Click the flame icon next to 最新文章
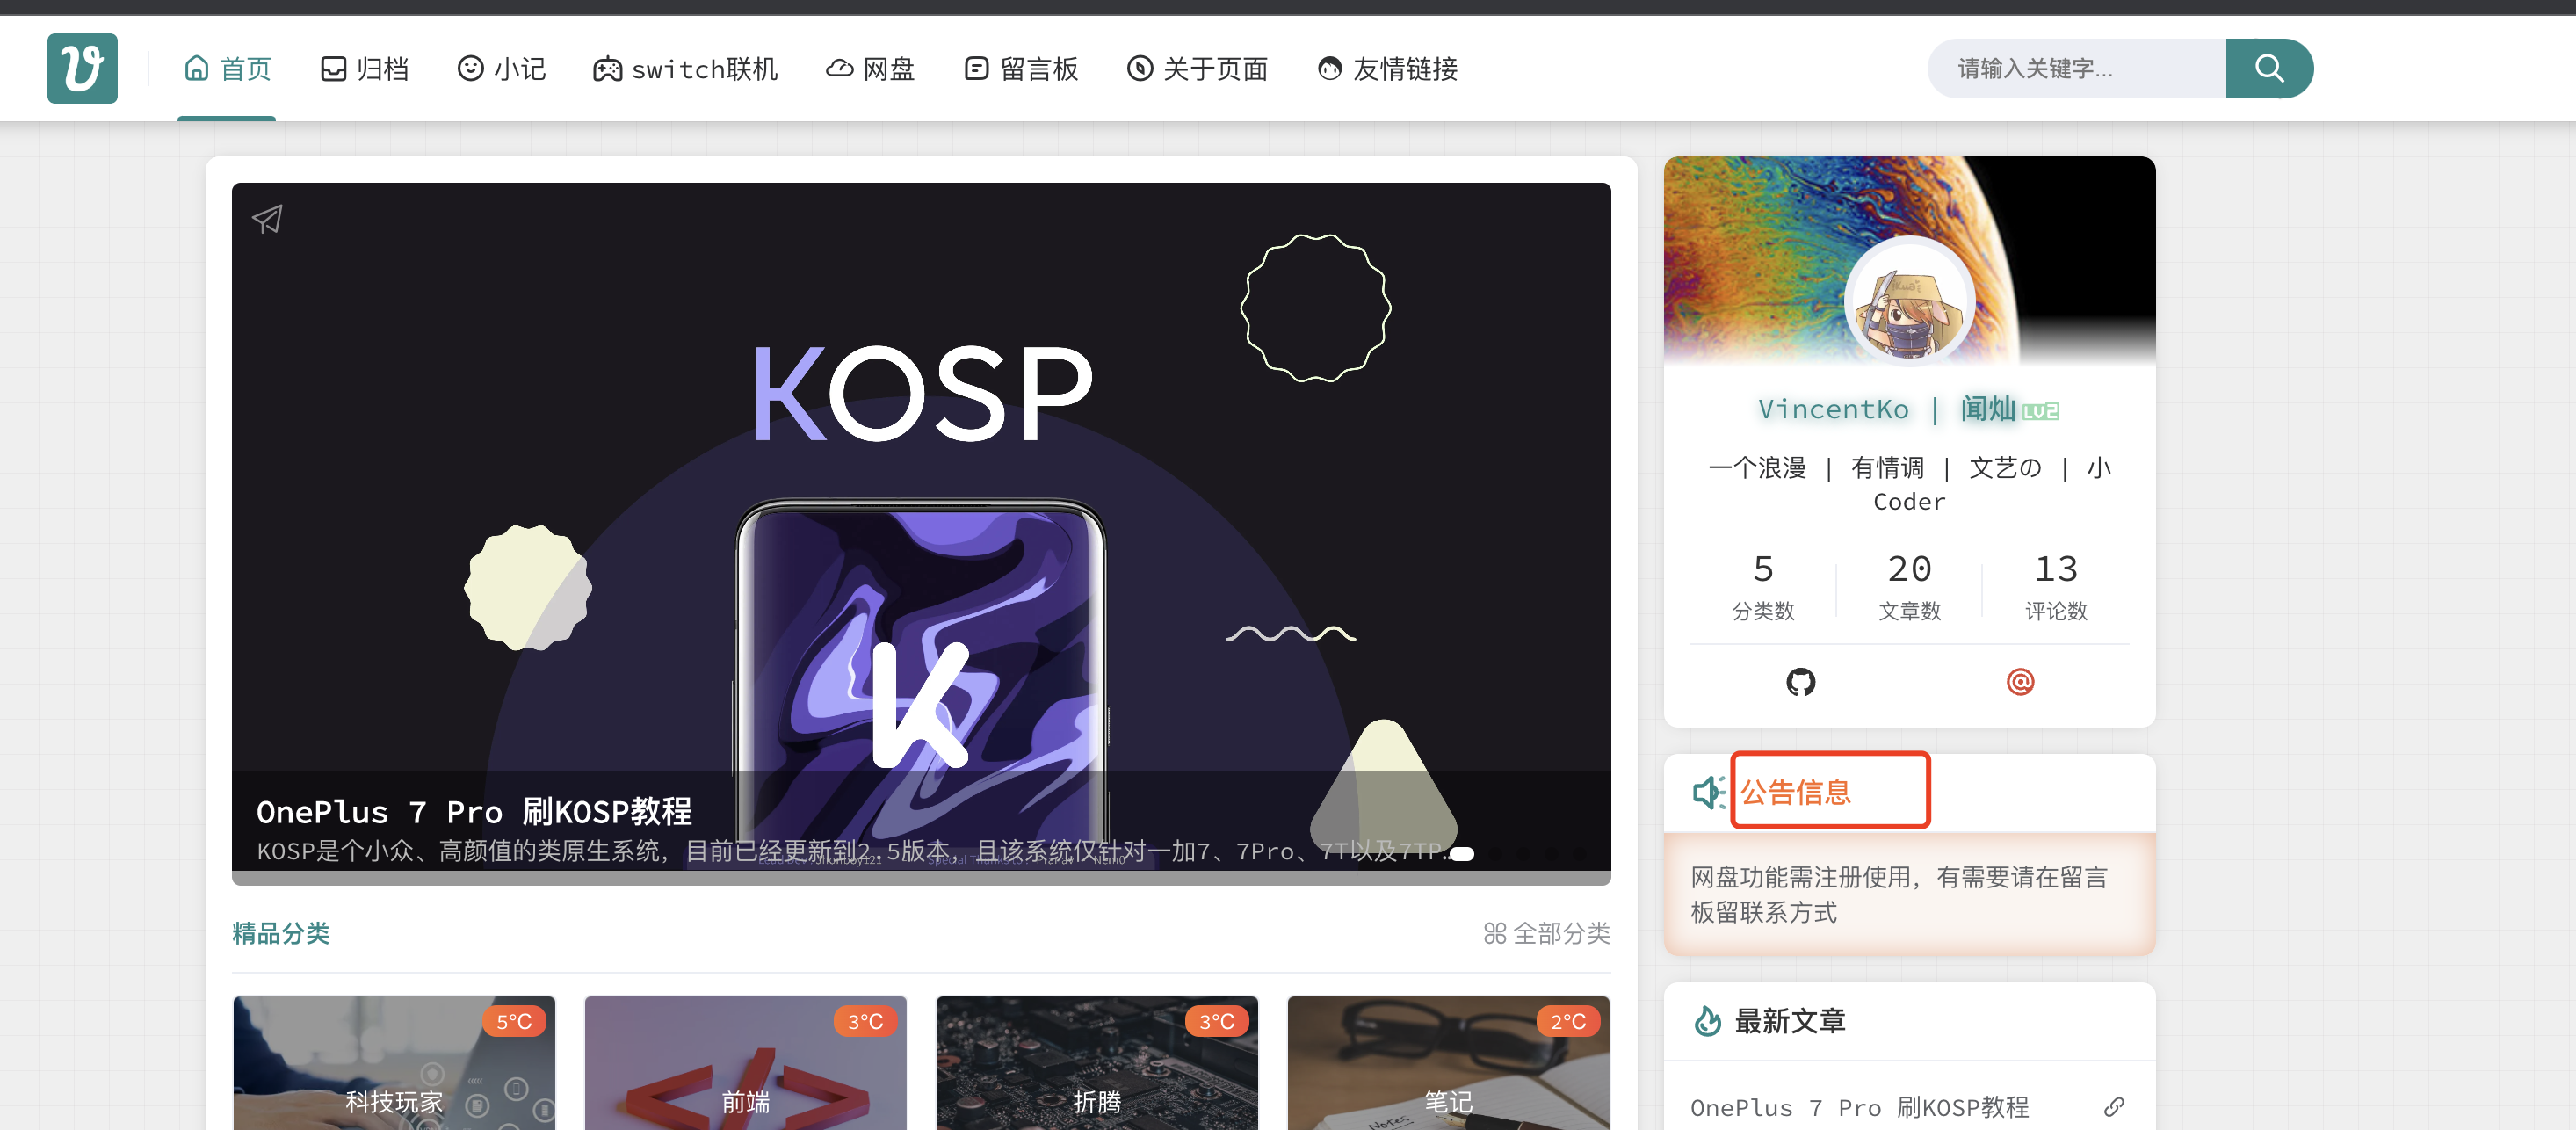Image resolution: width=2576 pixels, height=1130 pixels. [x=1708, y=1021]
